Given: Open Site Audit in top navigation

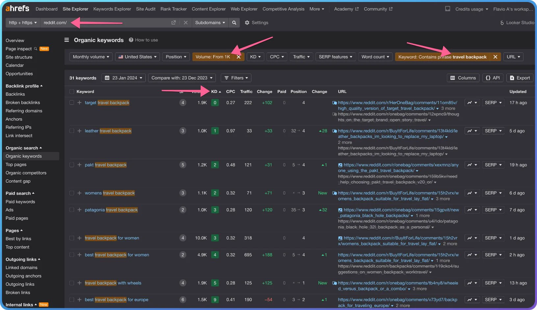Looking at the screenshot, I should [146, 9].
